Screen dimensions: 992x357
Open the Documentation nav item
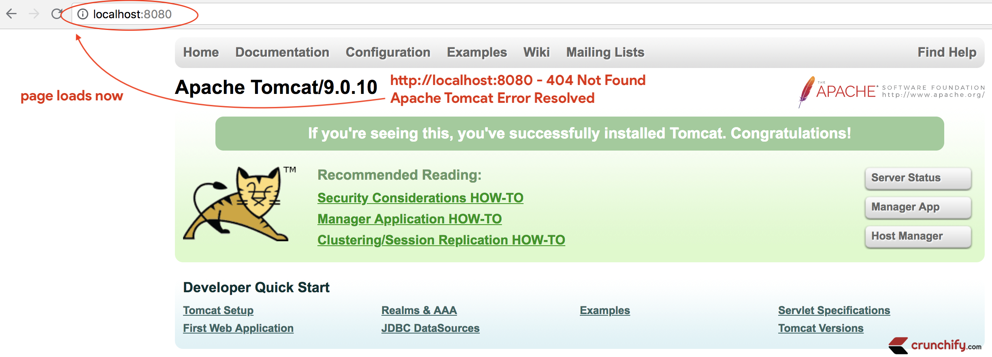click(x=282, y=52)
